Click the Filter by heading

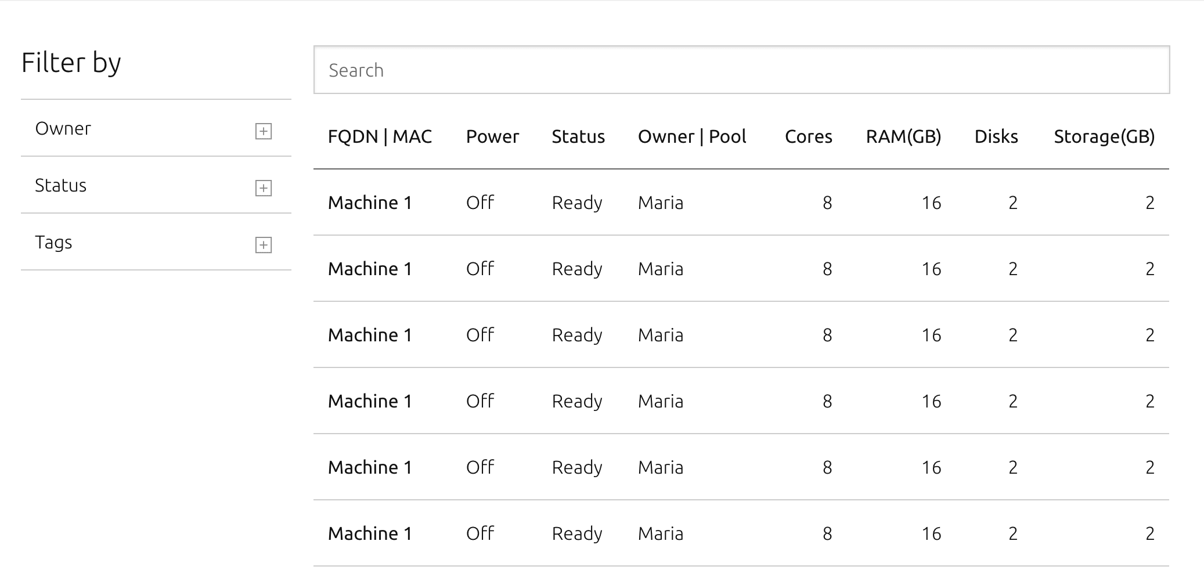tap(71, 63)
